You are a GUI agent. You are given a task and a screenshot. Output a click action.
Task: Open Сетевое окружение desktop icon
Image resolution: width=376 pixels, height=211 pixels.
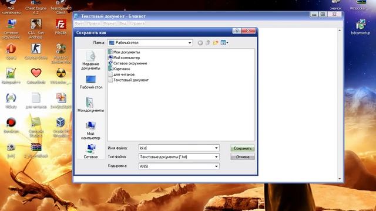(11, 29)
